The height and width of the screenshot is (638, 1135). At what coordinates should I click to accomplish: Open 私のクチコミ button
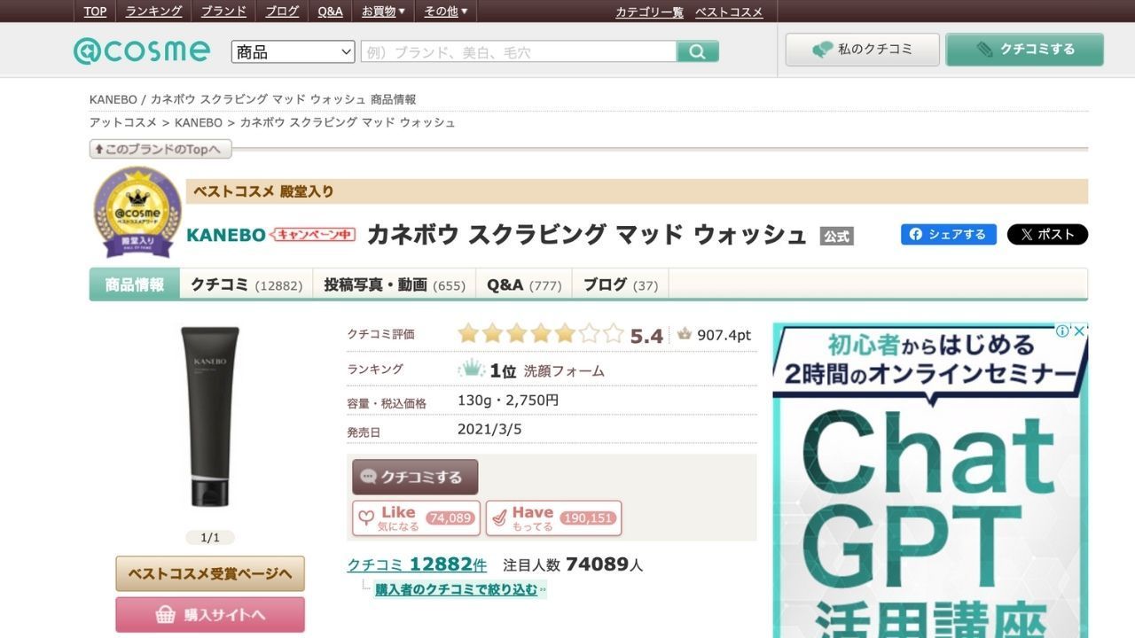click(x=863, y=50)
